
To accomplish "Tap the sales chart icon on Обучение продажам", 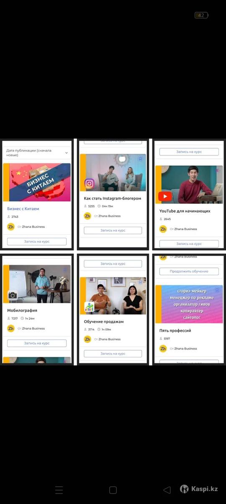I will click(x=89, y=307).
